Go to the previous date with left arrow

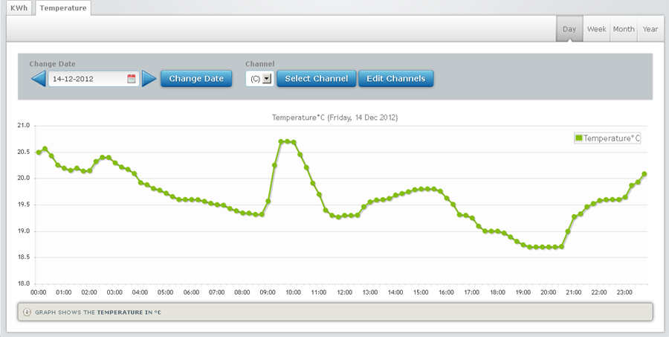click(x=38, y=78)
